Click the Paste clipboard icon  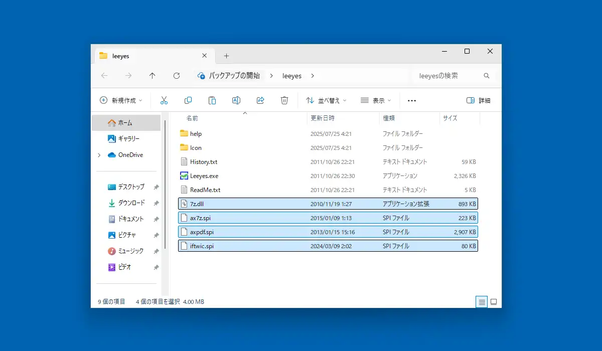coord(212,100)
